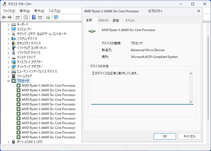Expand the ソフトウェア デバイス node chevron
The image size is (211, 151).
(x=9, y=53)
